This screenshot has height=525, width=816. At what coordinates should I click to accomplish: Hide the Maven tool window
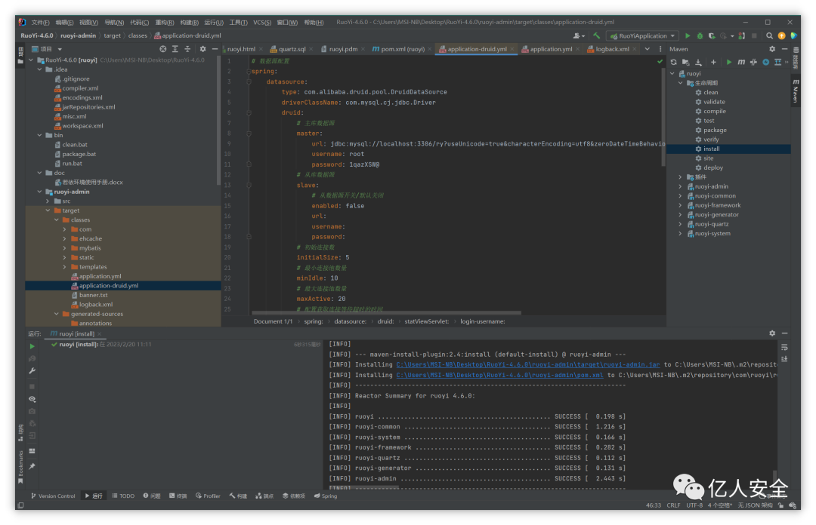tap(785, 49)
